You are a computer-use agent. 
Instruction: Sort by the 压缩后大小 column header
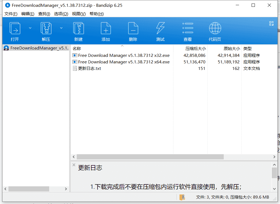[196, 49]
